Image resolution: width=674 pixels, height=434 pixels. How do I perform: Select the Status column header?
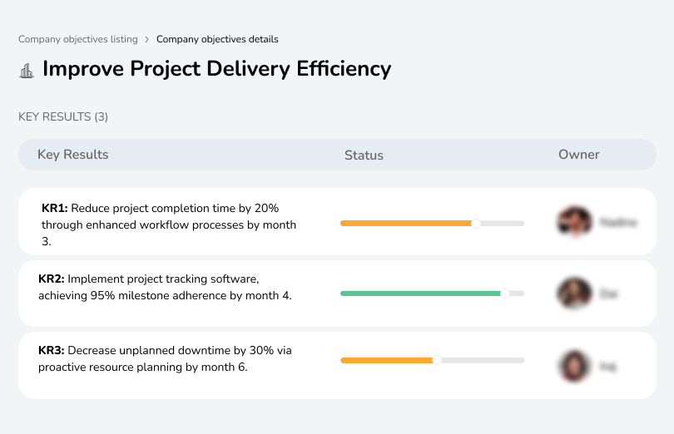364,155
